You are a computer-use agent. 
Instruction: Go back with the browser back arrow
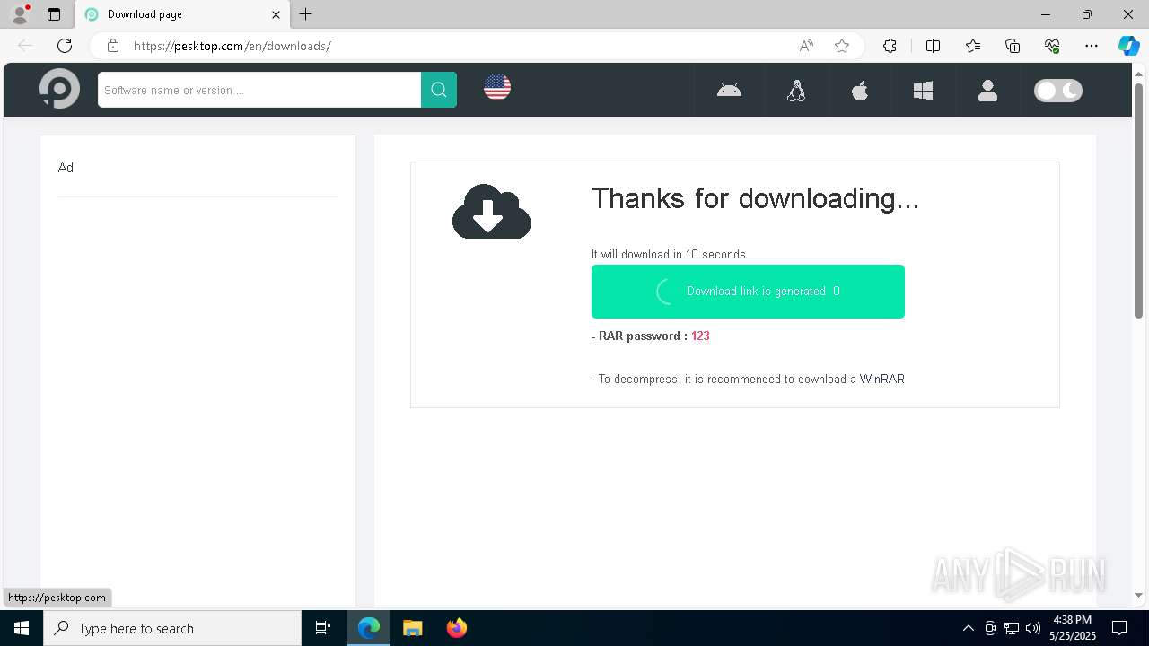point(25,46)
